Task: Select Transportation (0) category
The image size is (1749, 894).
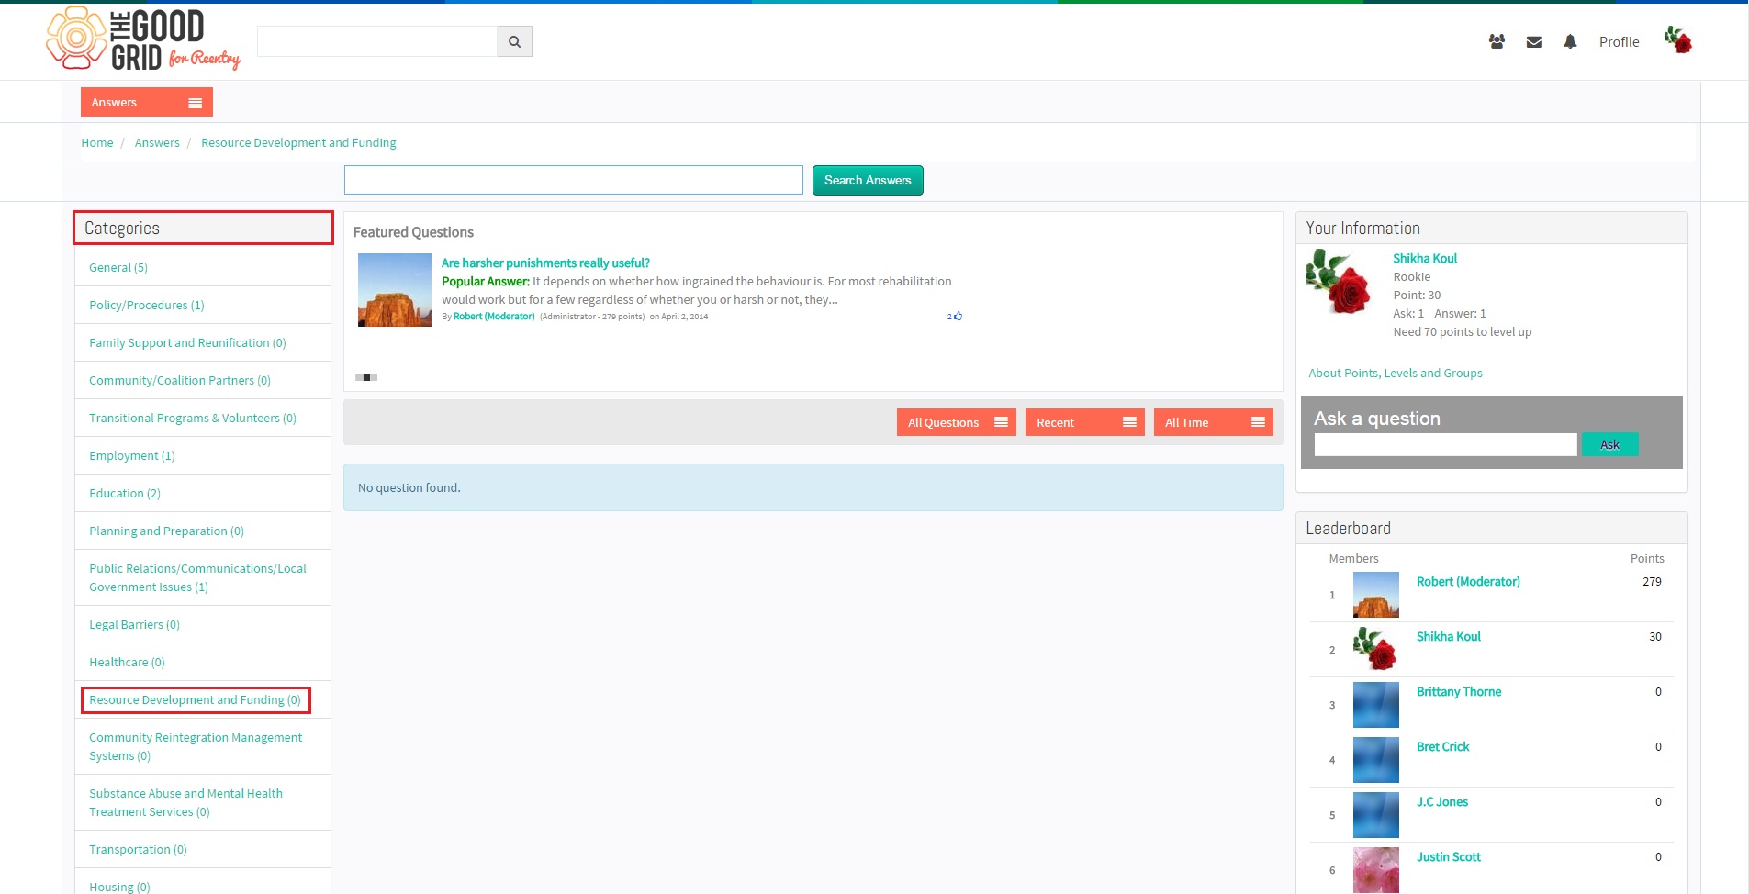Action: (138, 849)
